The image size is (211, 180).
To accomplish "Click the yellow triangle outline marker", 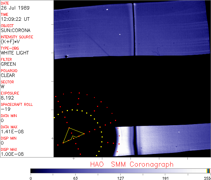I will [69, 135].
